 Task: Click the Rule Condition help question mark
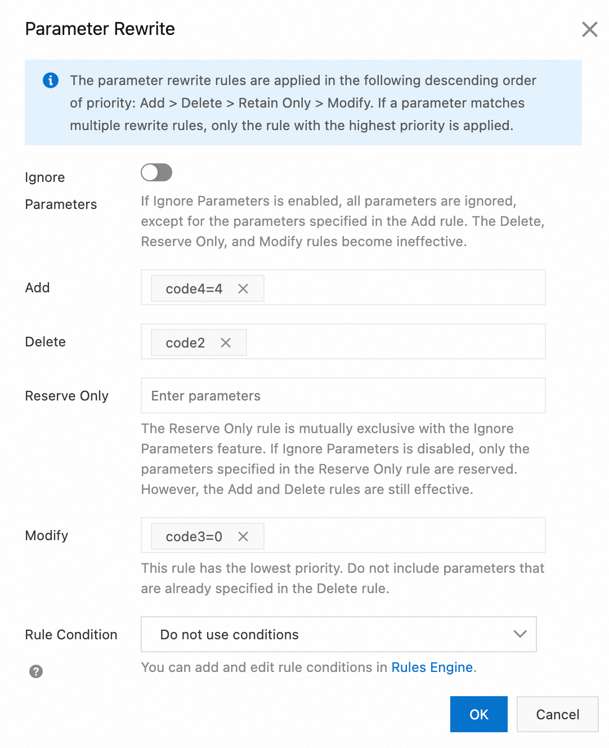[36, 671]
